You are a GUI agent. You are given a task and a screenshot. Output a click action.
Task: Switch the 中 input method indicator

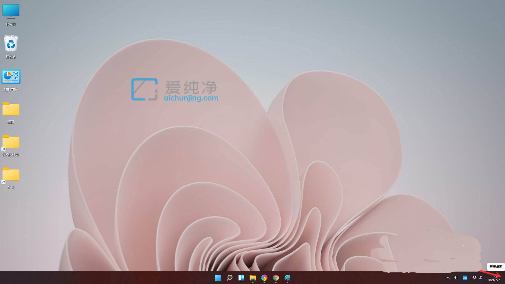pyautogui.click(x=456, y=278)
